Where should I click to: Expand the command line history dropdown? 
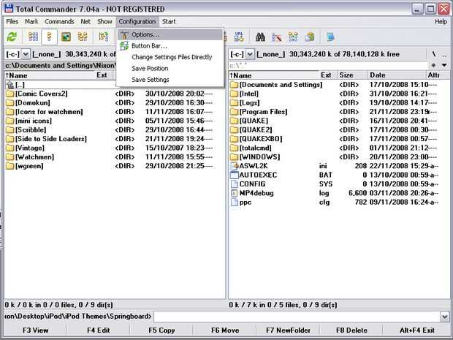tap(445, 317)
